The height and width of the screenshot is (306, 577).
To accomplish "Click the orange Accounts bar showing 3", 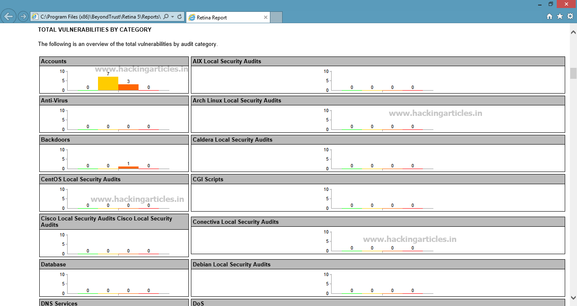I will point(128,87).
